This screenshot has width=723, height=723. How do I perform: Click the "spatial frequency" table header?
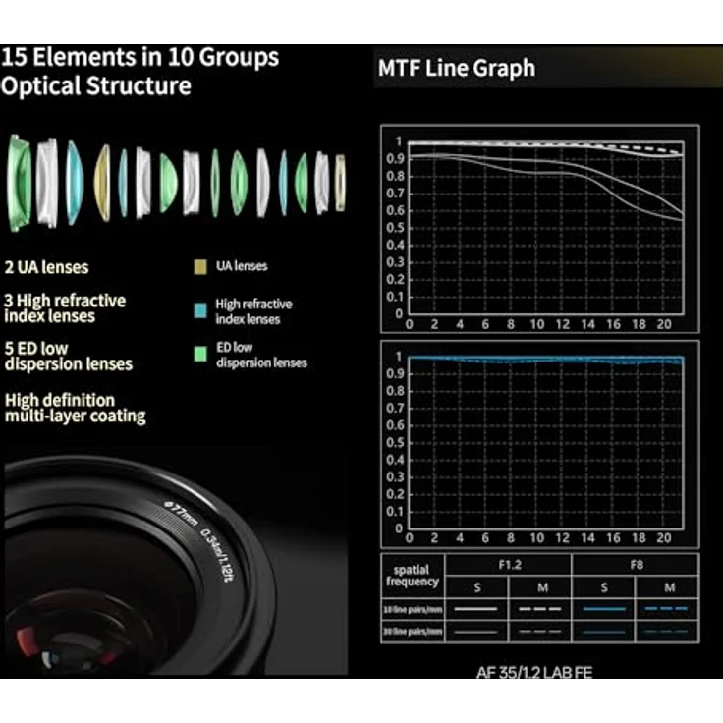(413, 576)
